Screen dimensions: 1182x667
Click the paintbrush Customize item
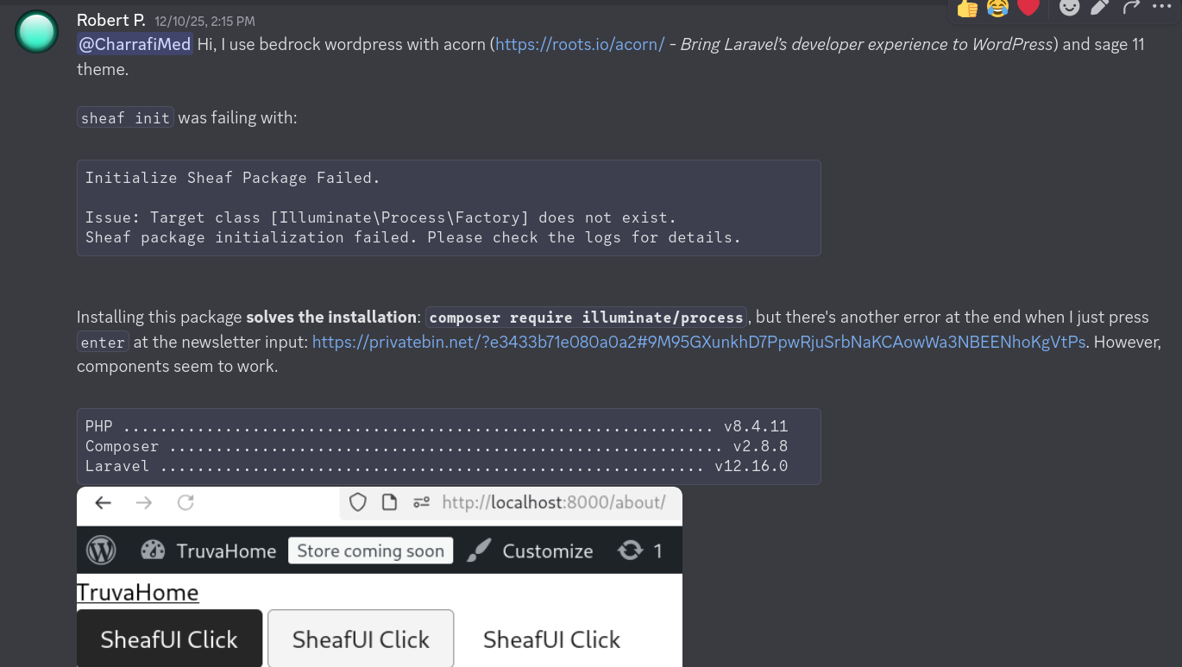click(530, 551)
